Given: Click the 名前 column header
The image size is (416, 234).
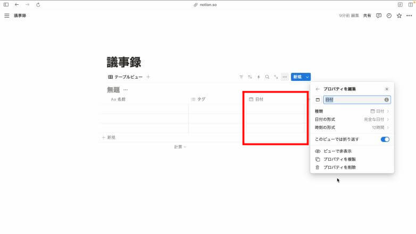Looking at the screenshot, I should 118,99.
